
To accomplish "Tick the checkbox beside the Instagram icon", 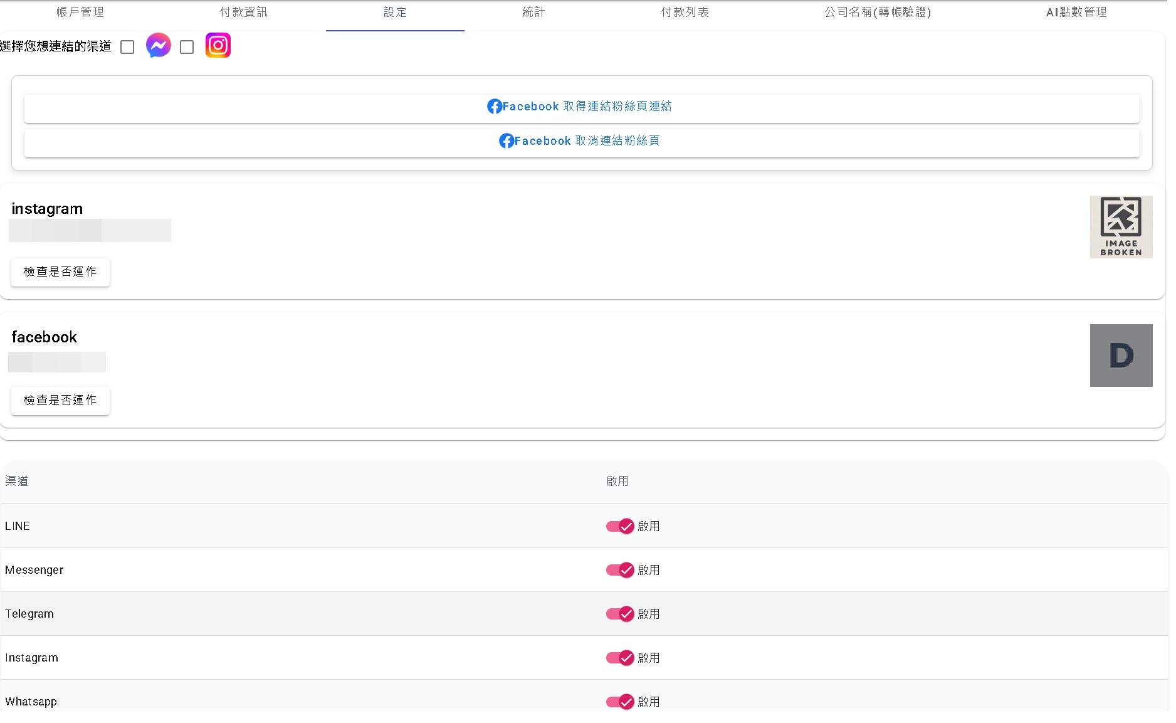I will point(187,48).
